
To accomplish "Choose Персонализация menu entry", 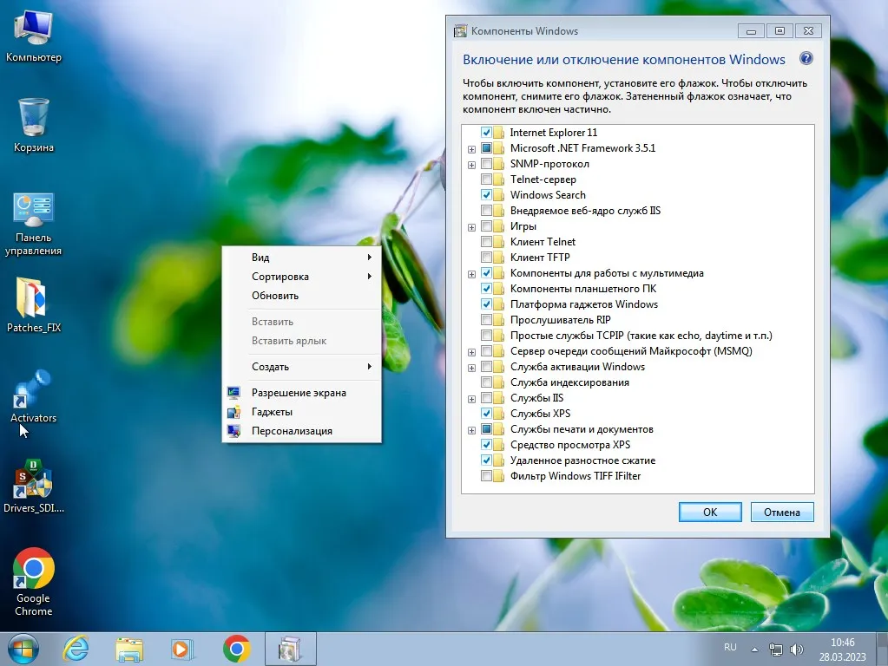I will point(302,431).
